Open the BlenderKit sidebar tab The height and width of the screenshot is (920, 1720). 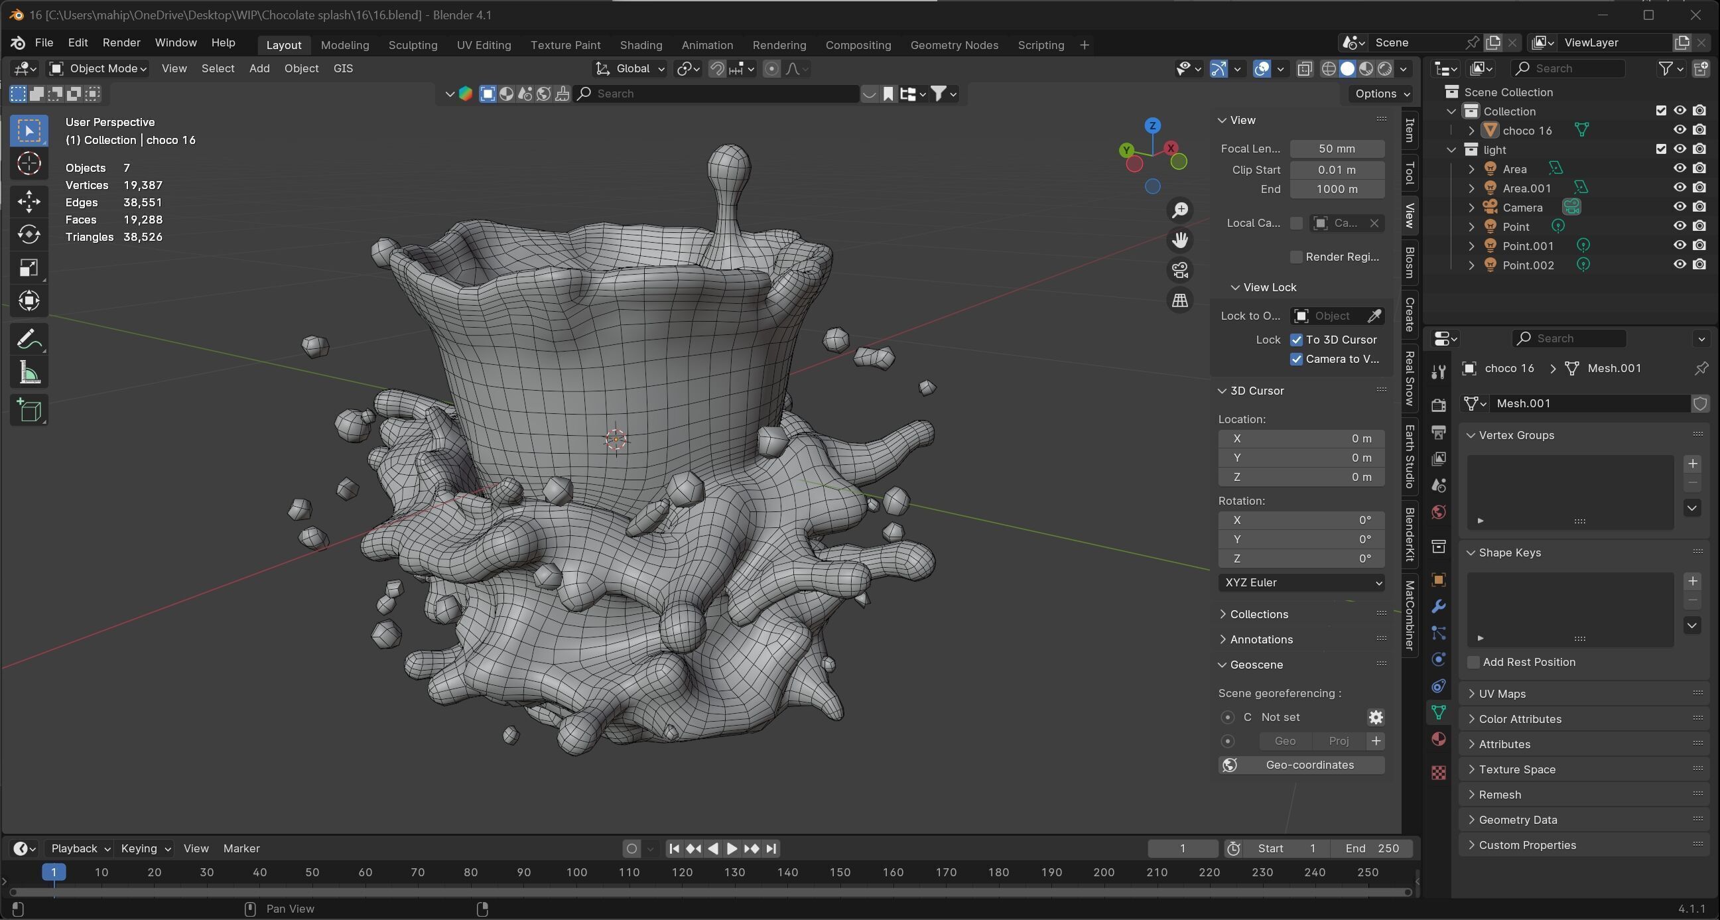coord(1409,534)
